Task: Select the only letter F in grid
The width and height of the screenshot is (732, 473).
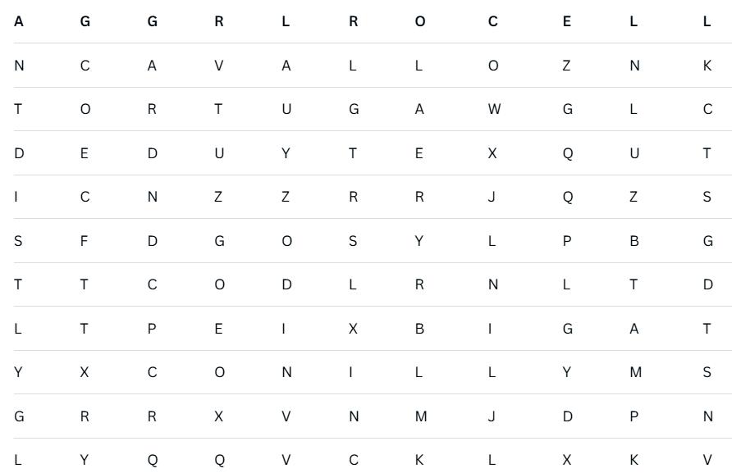Action: (85, 241)
